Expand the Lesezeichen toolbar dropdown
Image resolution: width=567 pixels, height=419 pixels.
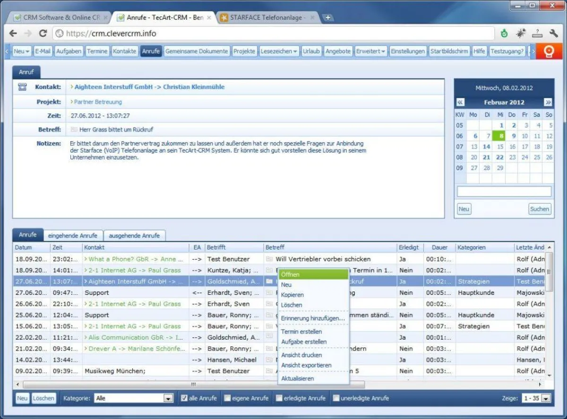point(279,51)
